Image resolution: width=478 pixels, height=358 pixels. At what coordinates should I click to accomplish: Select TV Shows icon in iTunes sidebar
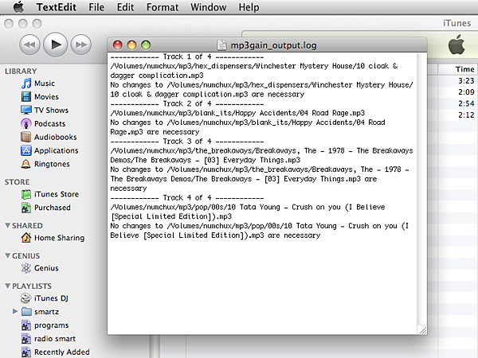[x=26, y=110]
